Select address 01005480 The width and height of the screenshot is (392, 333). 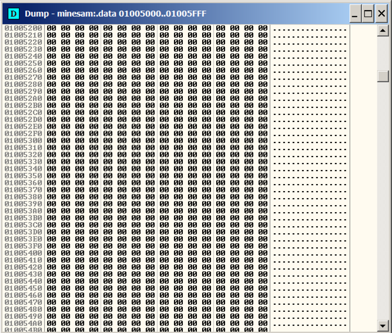point(24,310)
